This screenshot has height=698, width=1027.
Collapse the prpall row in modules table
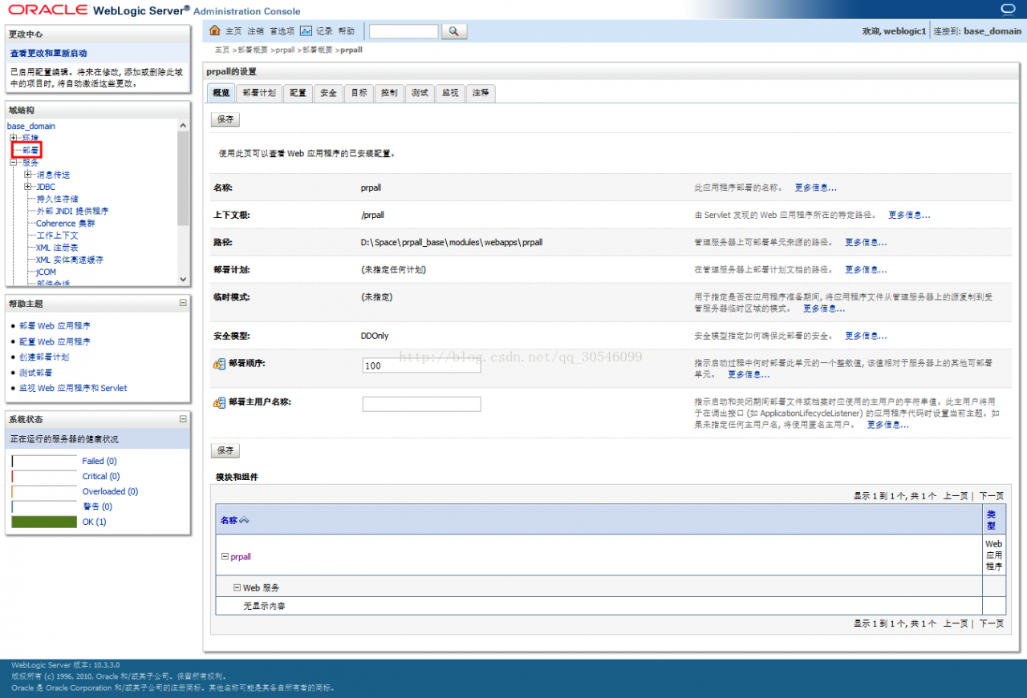coord(224,556)
